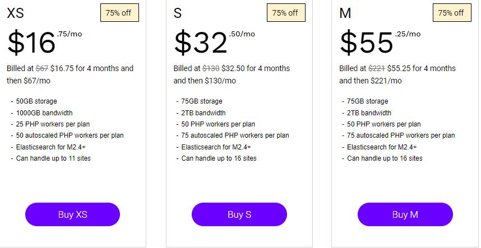Click the 75% off badge on XS plan

pos(119,13)
